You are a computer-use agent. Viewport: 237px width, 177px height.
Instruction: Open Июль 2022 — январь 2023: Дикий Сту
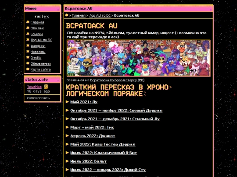pos(108,170)
